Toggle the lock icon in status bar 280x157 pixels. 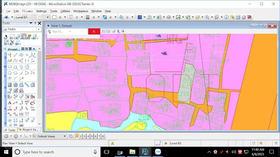[166, 143]
